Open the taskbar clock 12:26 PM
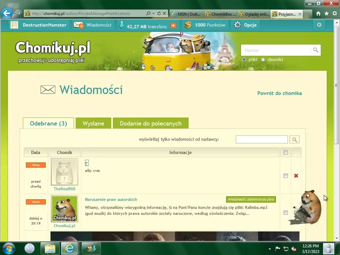 tap(310, 249)
